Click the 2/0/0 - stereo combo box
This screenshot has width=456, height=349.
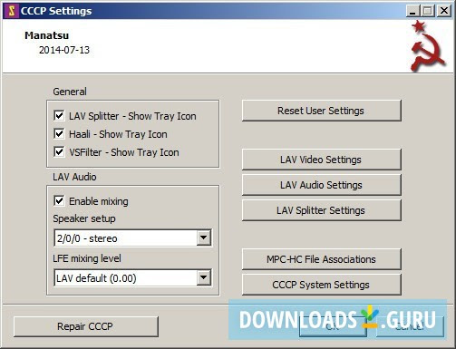tap(132, 238)
